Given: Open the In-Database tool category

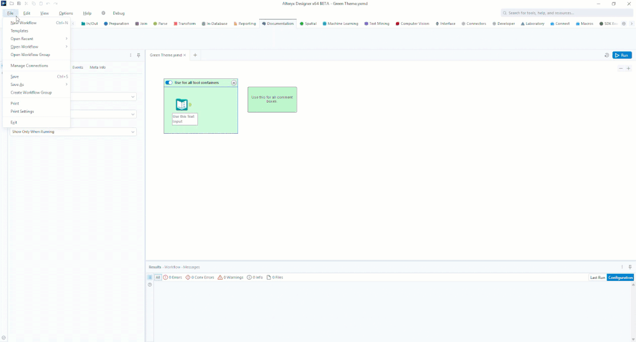Looking at the screenshot, I should click(215, 24).
